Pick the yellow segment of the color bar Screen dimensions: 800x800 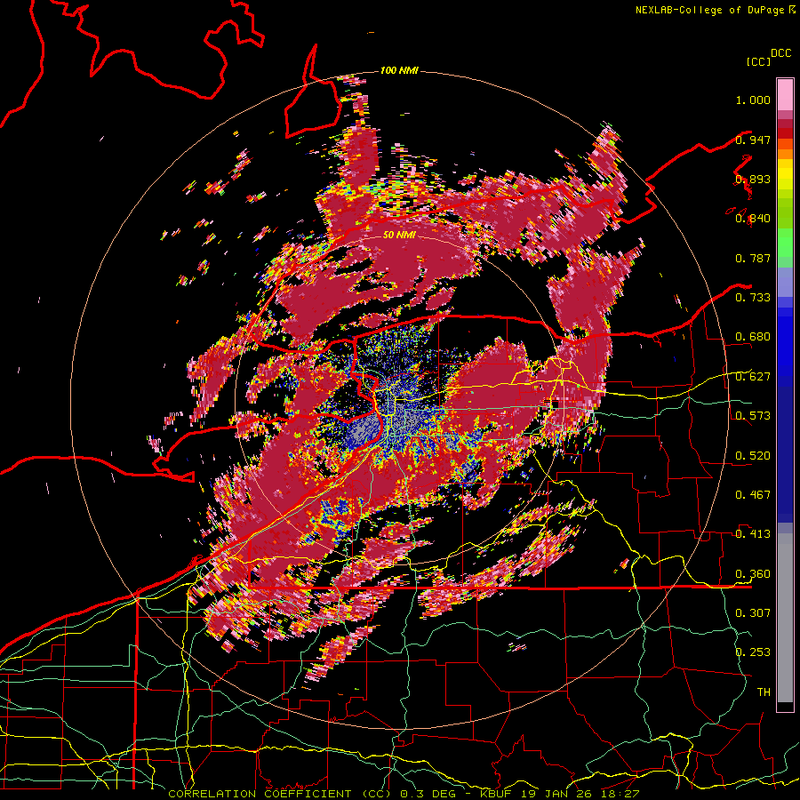[x=785, y=174]
